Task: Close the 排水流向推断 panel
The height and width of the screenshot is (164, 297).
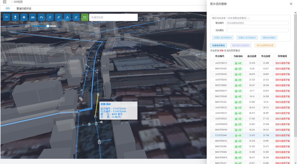Action: (x=291, y=4)
